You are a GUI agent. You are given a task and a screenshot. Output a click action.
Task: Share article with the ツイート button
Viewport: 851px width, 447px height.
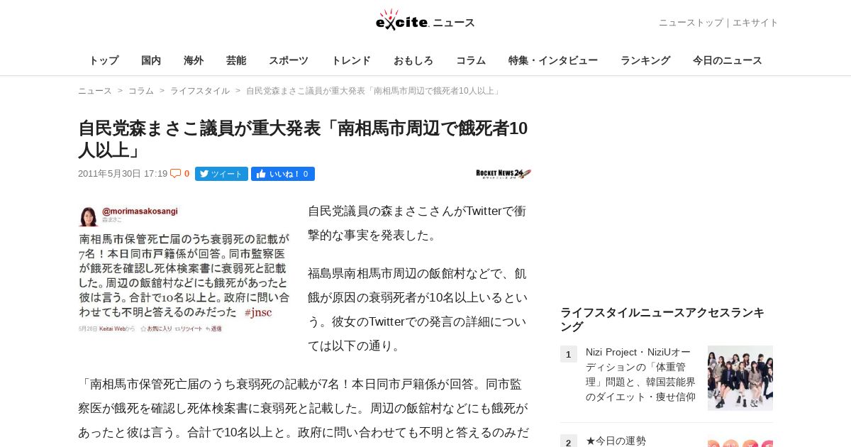(x=221, y=174)
